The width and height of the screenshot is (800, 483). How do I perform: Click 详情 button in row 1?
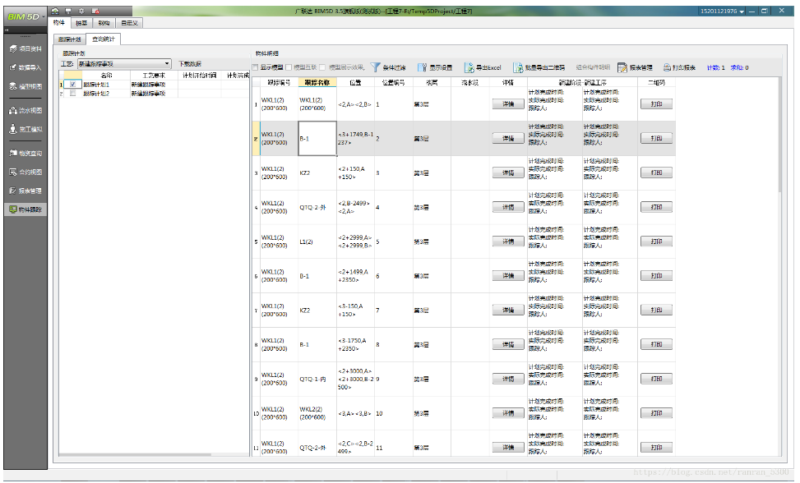pyautogui.click(x=507, y=104)
